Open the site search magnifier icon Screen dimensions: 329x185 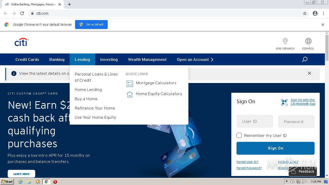[305, 60]
